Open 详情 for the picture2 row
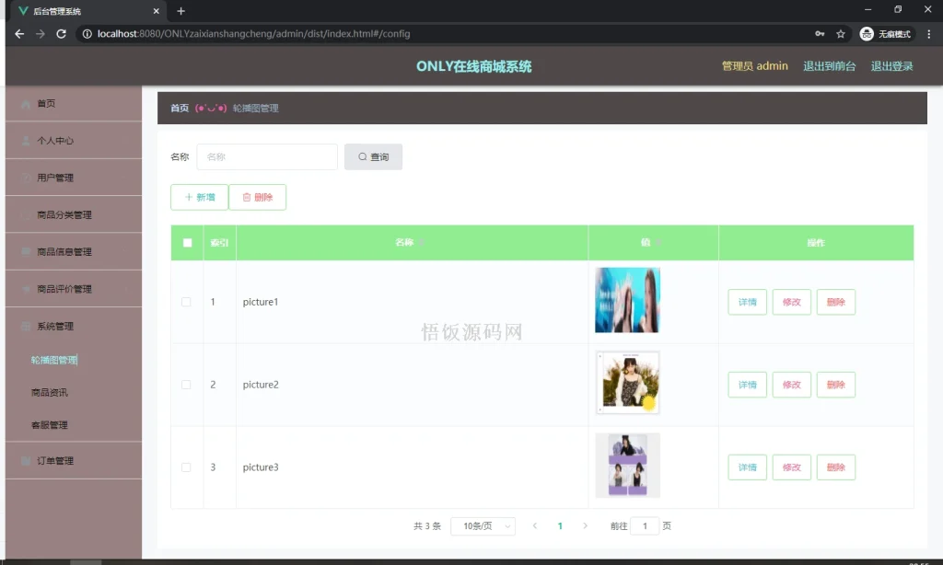Screen dimensions: 943x565 pyautogui.click(x=747, y=385)
